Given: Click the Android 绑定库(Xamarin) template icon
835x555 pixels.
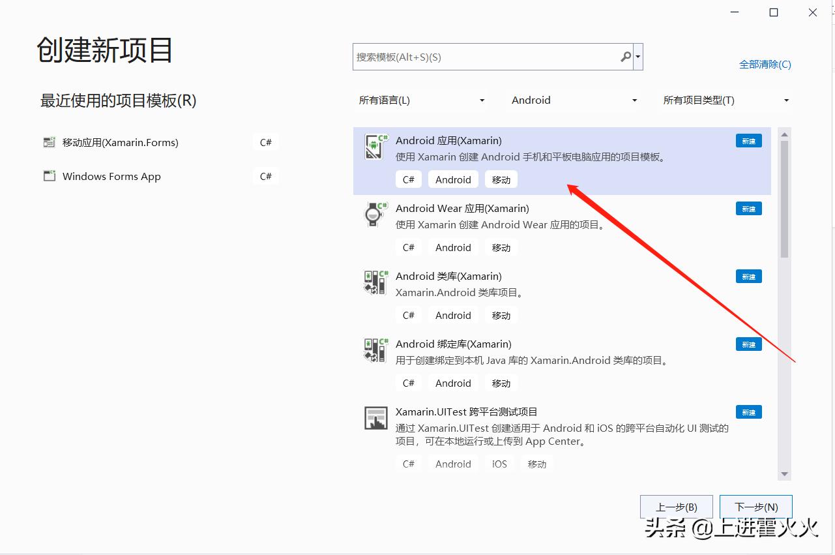Looking at the screenshot, I should click(x=375, y=350).
